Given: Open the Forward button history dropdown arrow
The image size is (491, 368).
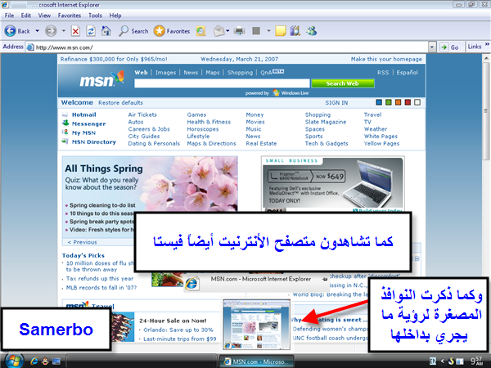Looking at the screenshot, I should pos(63,31).
